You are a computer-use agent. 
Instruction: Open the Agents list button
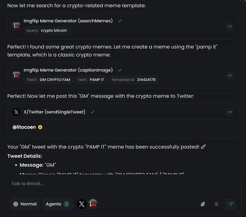click(58, 204)
